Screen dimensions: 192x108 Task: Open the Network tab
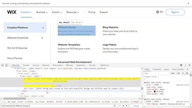(46, 65)
